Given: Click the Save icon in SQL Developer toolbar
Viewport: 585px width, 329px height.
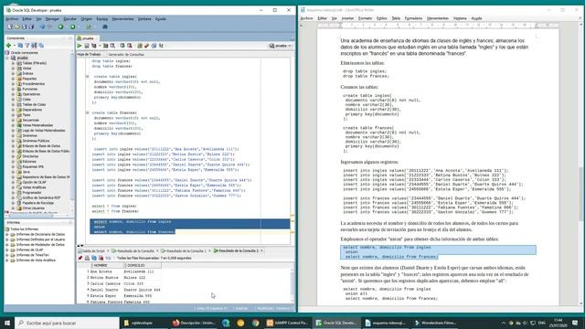Looking at the screenshot, I should click(25, 27).
